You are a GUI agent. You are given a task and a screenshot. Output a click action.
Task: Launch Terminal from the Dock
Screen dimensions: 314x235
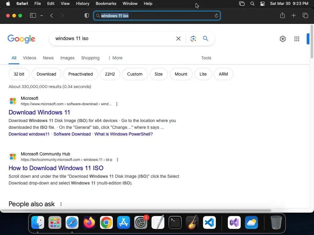(x=175, y=222)
